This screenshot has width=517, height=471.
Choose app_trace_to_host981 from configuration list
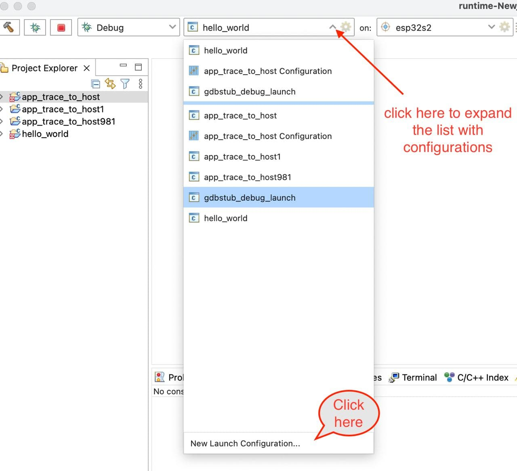pos(247,177)
